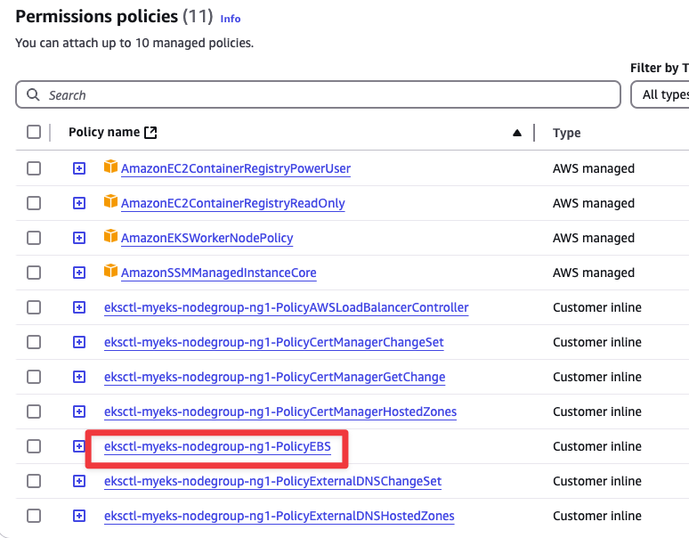This screenshot has width=689, height=538.
Task: Expand the PolicyCertManagerHostedZones policy details
Action: 79,412
